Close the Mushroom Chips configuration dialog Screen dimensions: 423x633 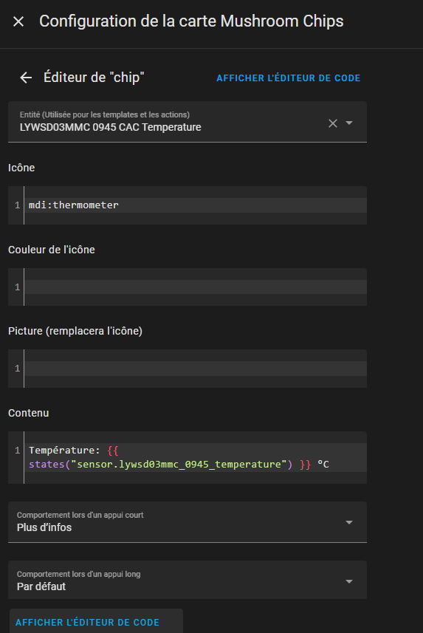point(18,21)
